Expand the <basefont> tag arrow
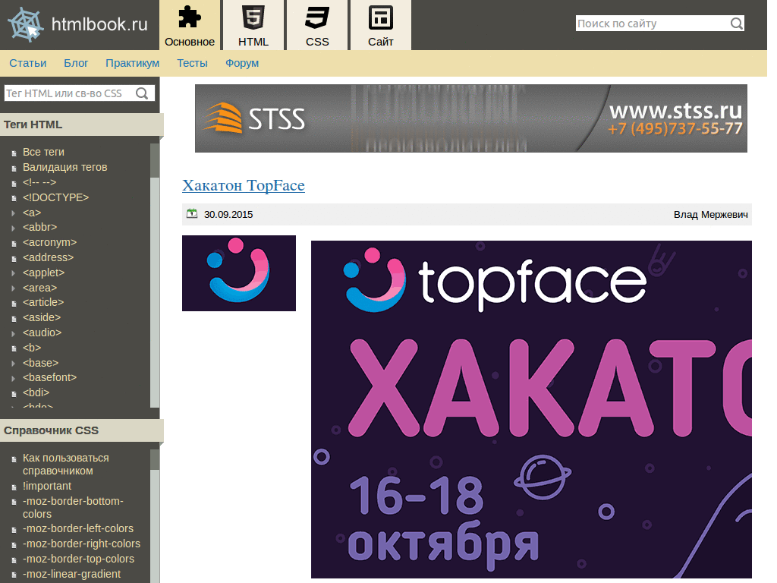 click(x=14, y=378)
